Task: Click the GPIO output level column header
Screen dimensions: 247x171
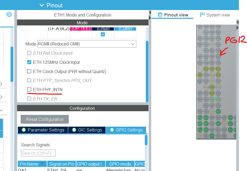Action: tap(91, 164)
